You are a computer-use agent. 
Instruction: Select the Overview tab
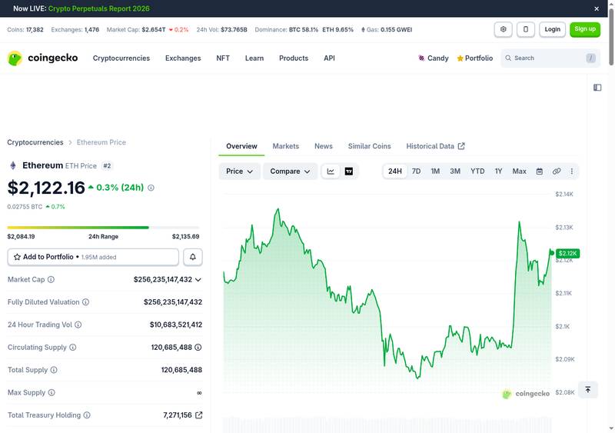click(x=241, y=146)
